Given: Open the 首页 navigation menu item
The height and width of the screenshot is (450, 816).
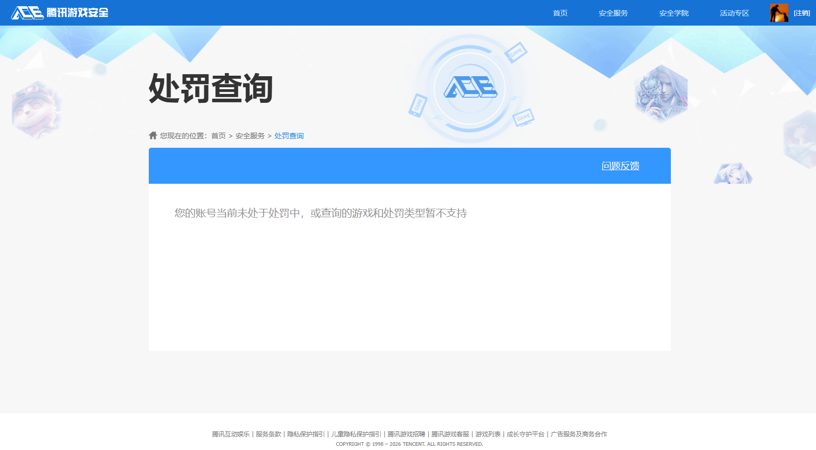Looking at the screenshot, I should pyautogui.click(x=559, y=13).
